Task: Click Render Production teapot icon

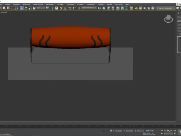Action: point(144,8)
